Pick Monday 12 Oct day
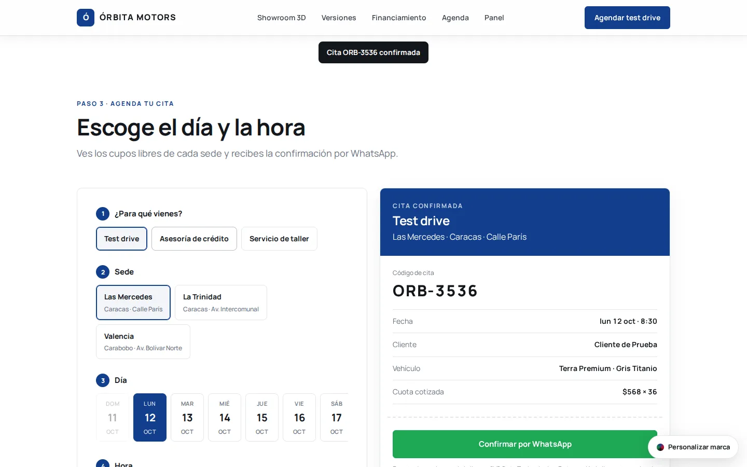Viewport: 747px width, 467px height. point(150,418)
